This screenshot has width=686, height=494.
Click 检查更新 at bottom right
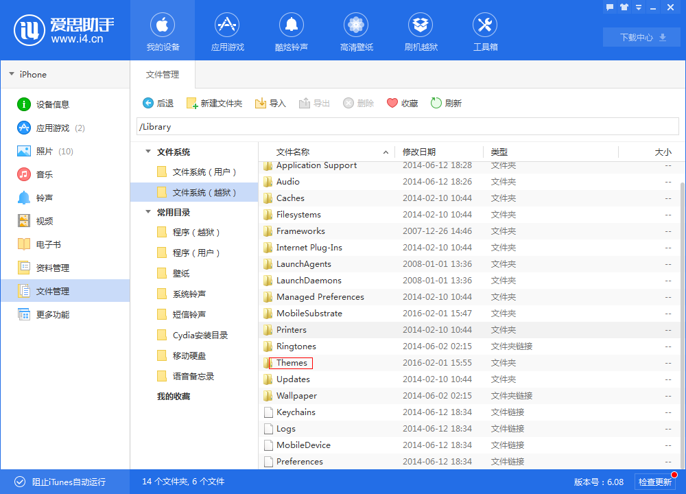pyautogui.click(x=657, y=482)
